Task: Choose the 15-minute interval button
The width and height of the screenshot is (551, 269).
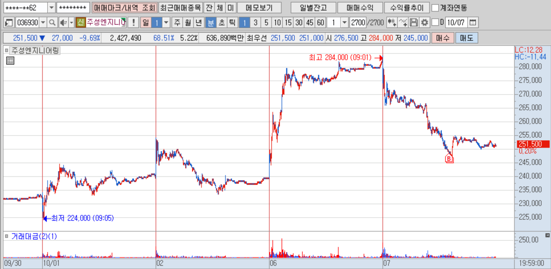Action: click(x=288, y=22)
